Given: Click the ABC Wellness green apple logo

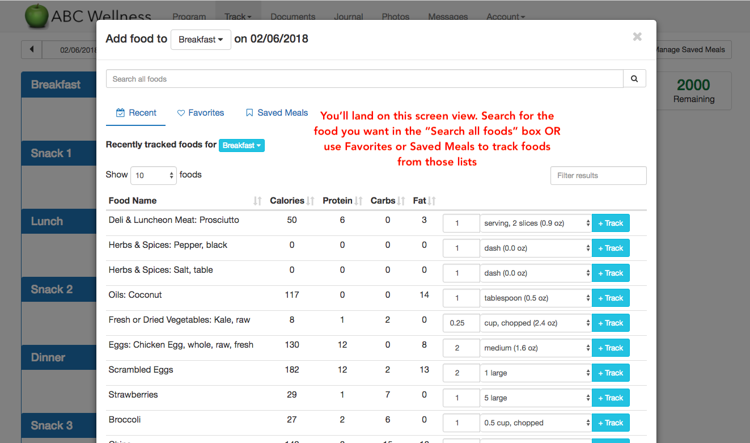Looking at the screenshot, I should (x=36, y=15).
